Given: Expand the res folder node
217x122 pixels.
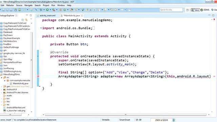Looking at the screenshot, I should tap(1, 105).
